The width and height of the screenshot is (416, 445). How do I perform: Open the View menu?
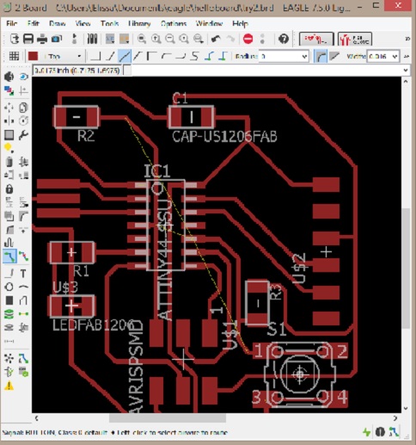83,23
